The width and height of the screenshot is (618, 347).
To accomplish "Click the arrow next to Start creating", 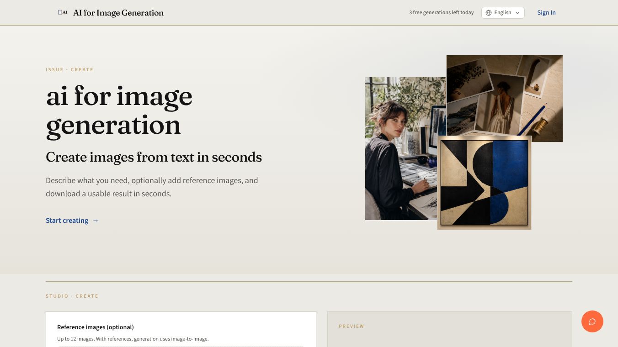I will click(x=96, y=221).
